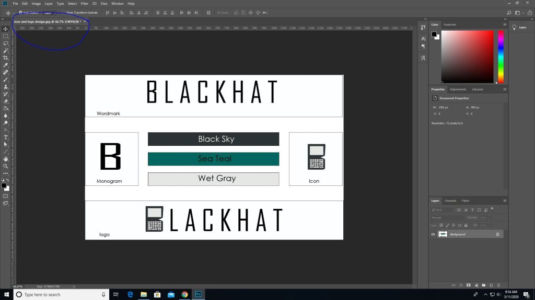Create a new layer from Layers panel
The image size is (535, 300).
(491, 285)
